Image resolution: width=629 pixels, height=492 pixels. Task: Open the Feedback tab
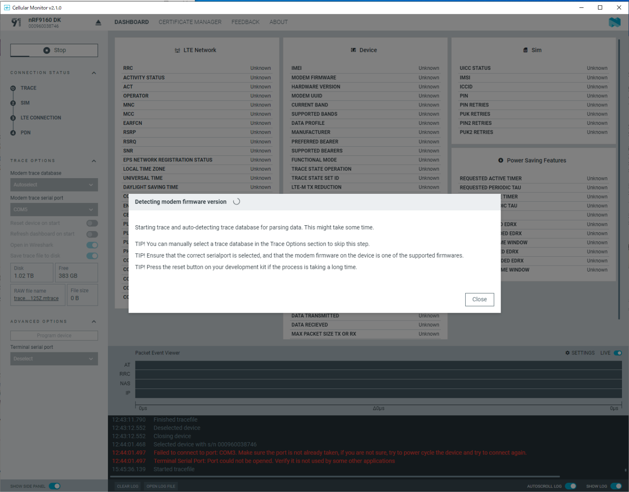pyautogui.click(x=245, y=22)
